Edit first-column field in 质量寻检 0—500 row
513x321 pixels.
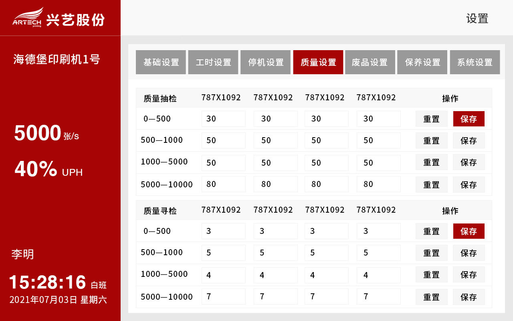[224, 231]
